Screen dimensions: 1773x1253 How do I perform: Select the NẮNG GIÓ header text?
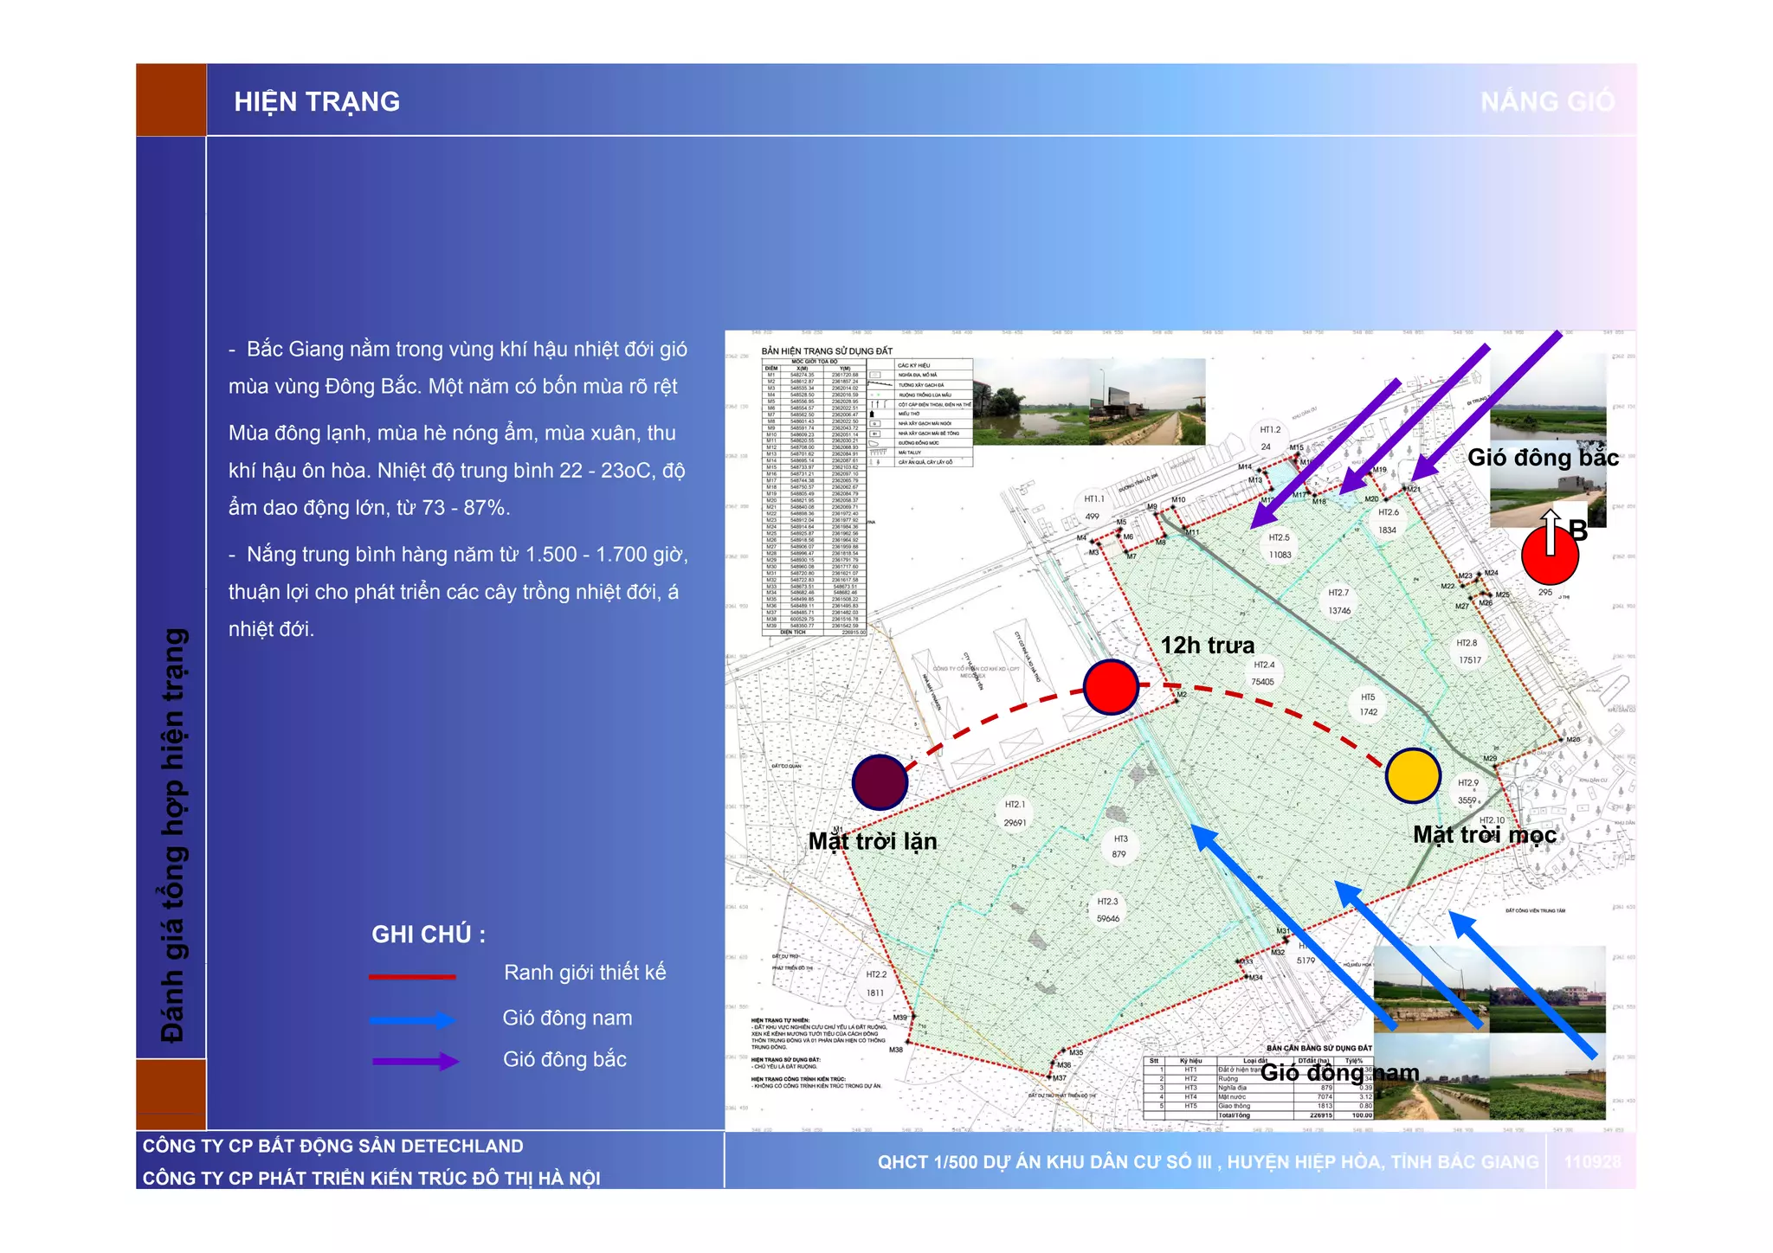click(x=1546, y=102)
